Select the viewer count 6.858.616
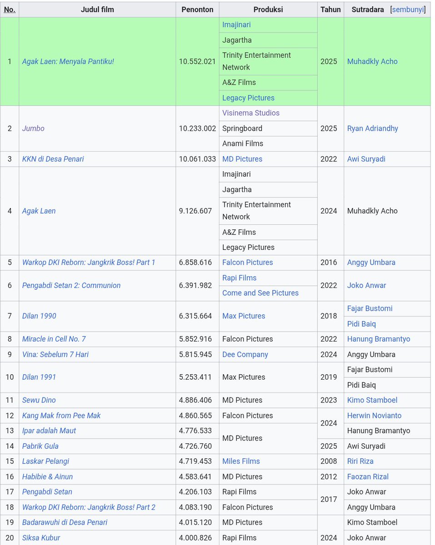 pos(195,263)
